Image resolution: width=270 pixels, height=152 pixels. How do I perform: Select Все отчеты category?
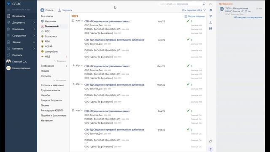point(47,16)
